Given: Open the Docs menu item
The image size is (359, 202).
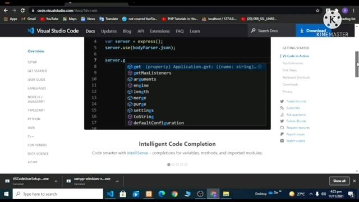Looking at the screenshot, I should tap(90, 31).
